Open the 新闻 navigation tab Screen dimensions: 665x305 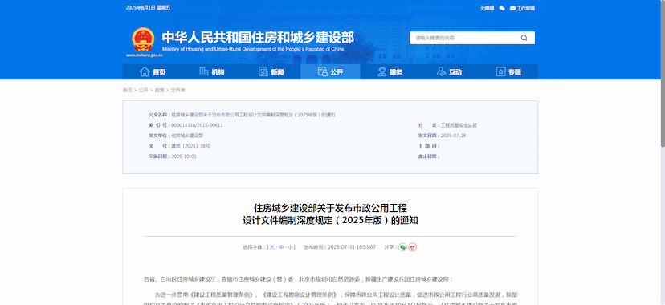coord(271,72)
